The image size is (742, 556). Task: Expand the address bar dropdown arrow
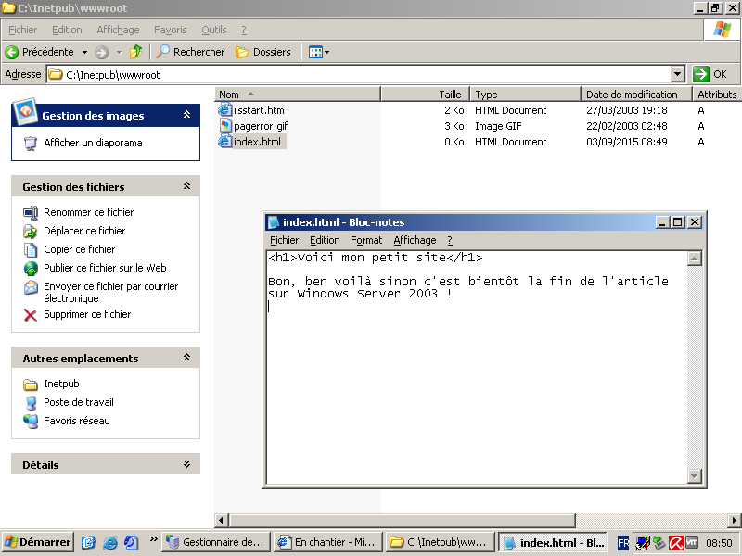coord(677,74)
